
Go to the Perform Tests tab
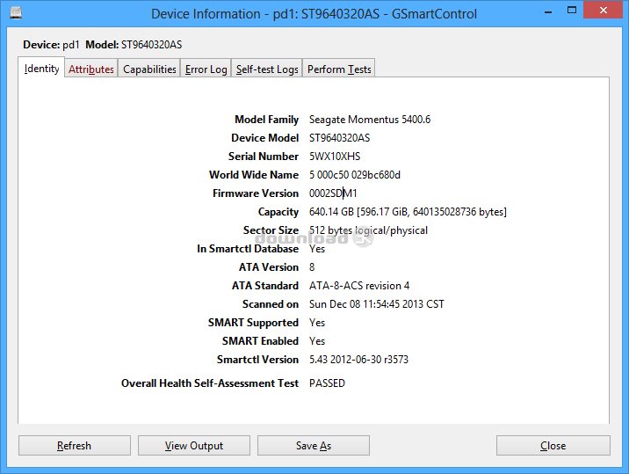coord(339,69)
